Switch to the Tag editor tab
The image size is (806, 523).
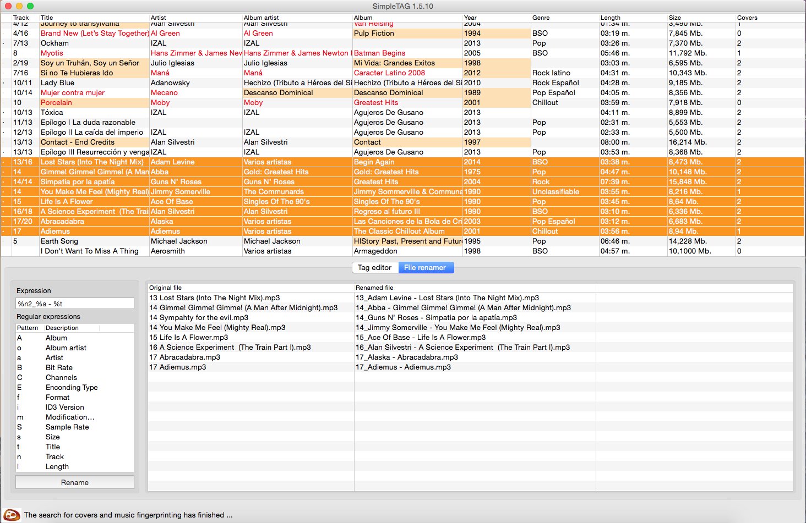coord(374,268)
